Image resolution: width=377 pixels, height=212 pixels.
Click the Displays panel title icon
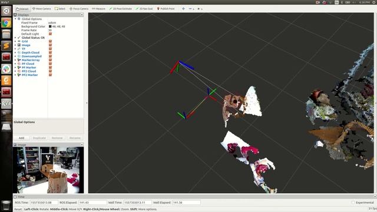pos(15,15)
